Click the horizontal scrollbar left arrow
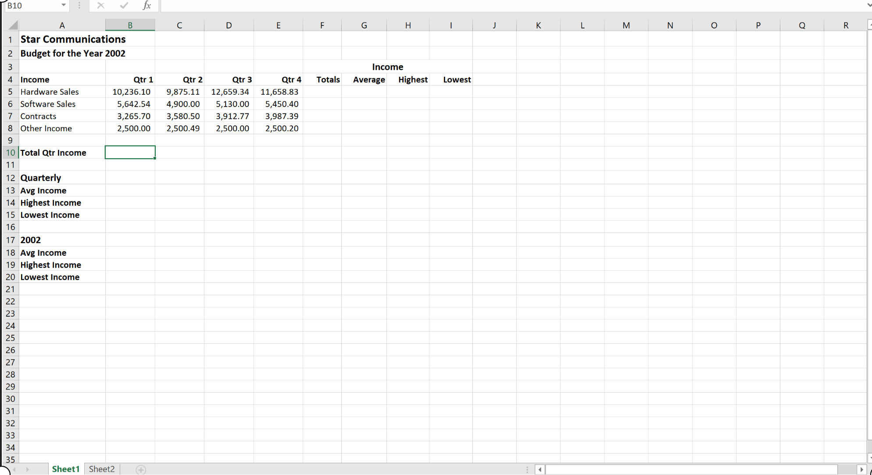872x475 pixels. [540, 469]
